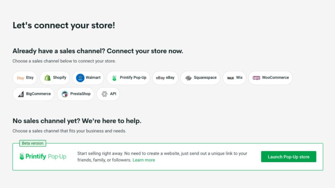Click the API gear icon
The image size is (335, 188).
tap(105, 94)
